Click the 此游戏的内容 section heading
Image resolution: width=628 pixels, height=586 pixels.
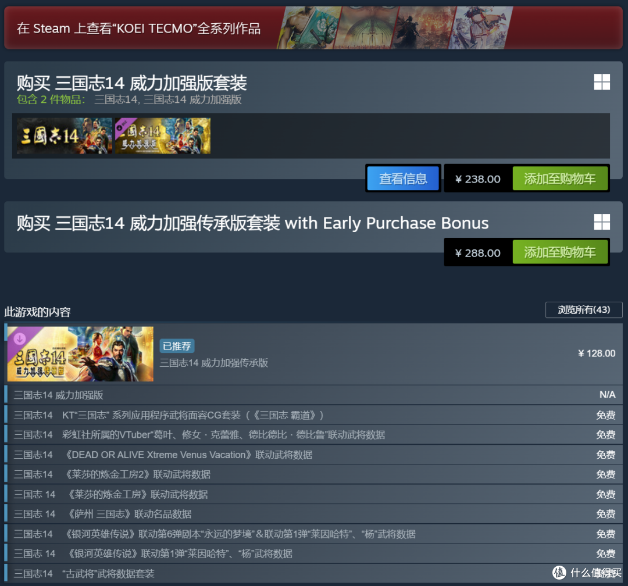(38, 312)
